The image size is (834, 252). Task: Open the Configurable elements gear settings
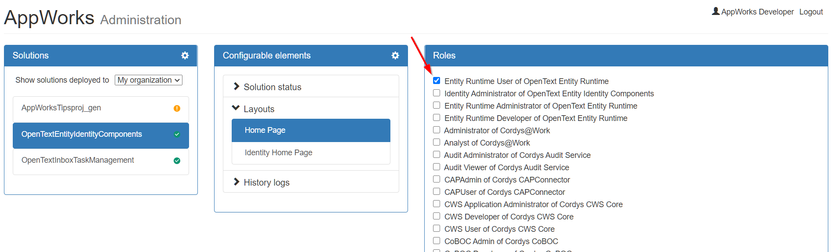[395, 55]
